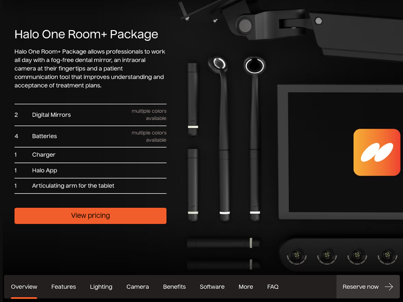Image resolution: width=403 pixels, height=302 pixels.
Task: Click the leftmost charger dock port
Action: [297, 256]
